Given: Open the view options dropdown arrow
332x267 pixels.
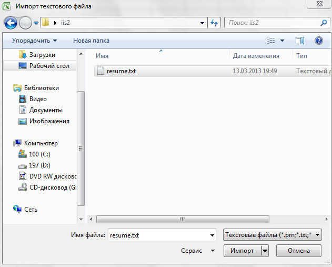Looking at the screenshot, I should [282, 41].
